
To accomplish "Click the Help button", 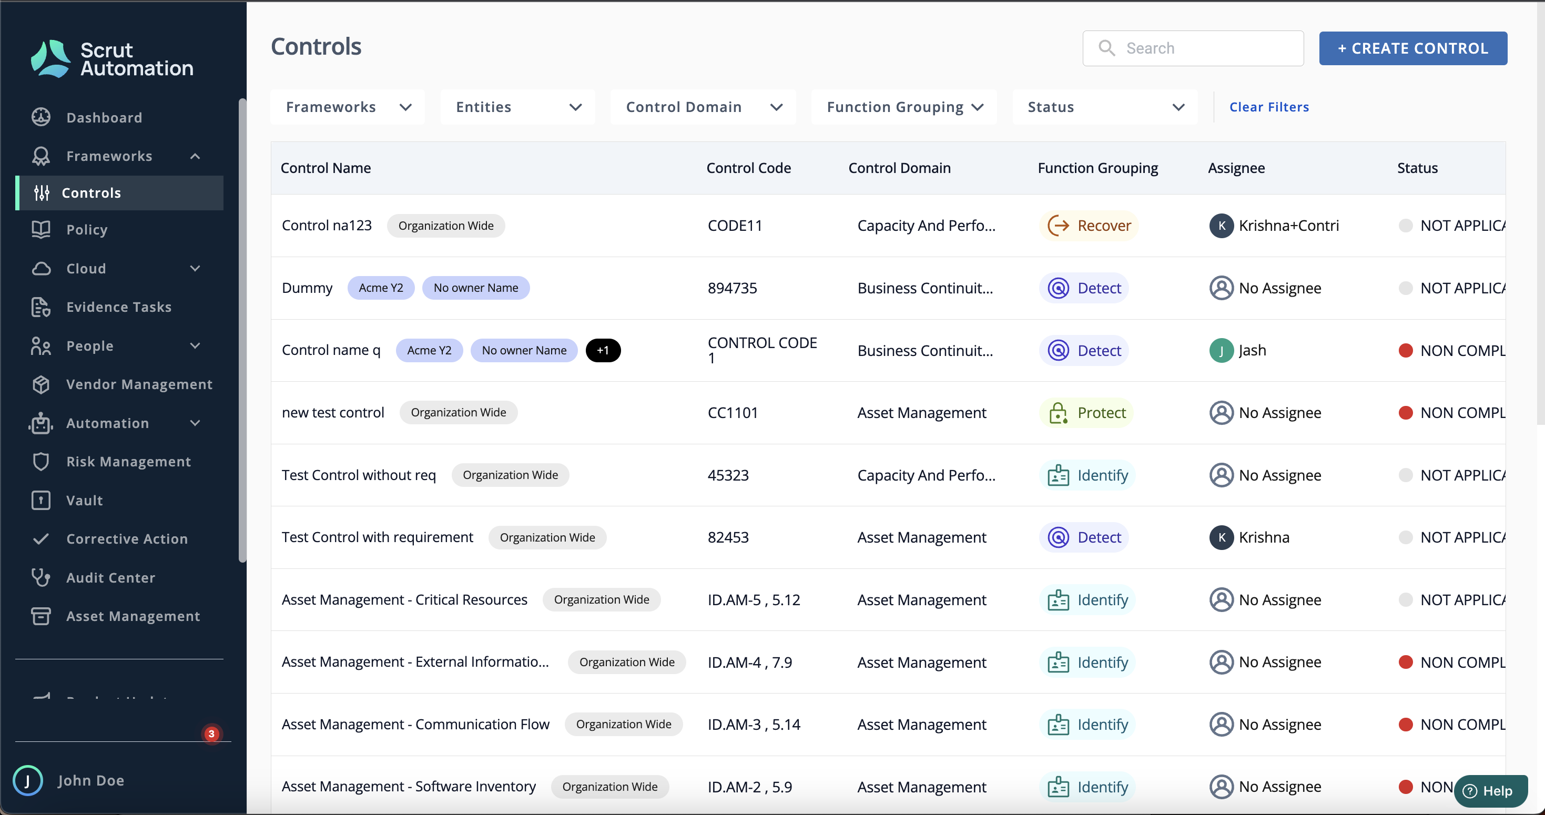I will point(1490,791).
